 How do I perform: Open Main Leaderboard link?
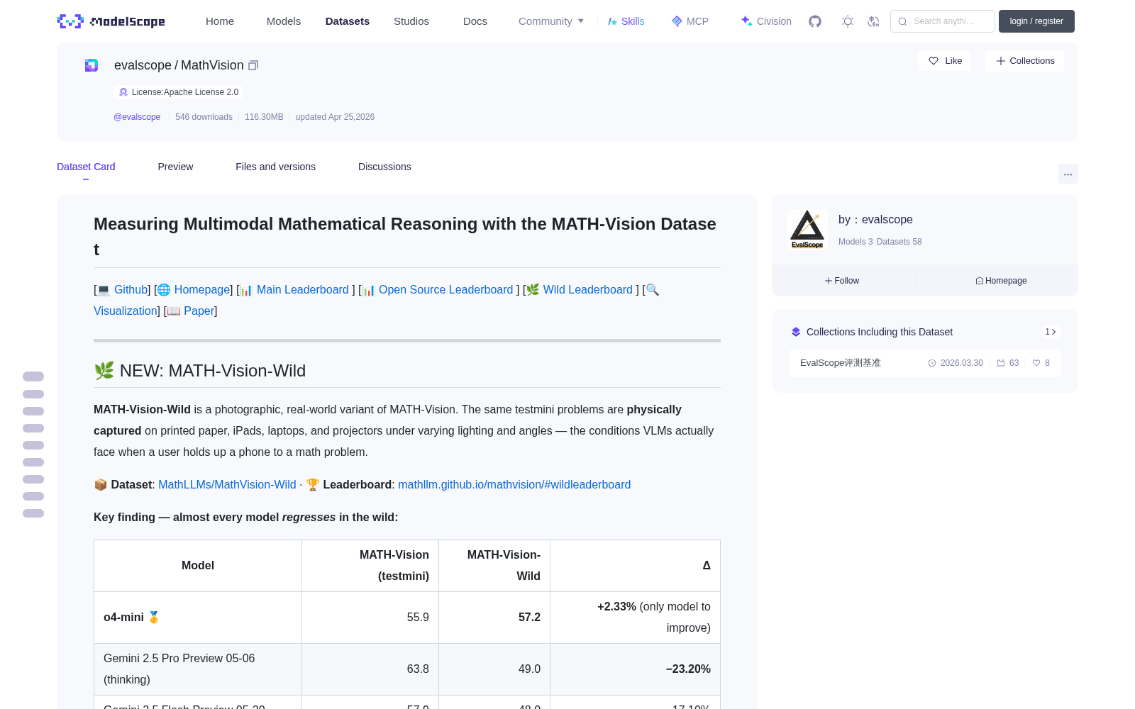(x=302, y=289)
